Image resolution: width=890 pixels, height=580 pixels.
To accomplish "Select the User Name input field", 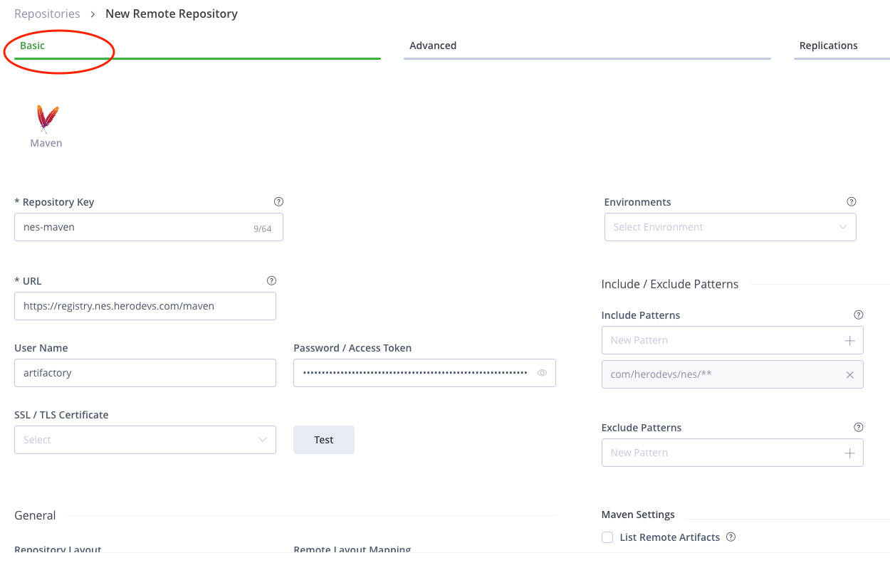I will (x=145, y=373).
